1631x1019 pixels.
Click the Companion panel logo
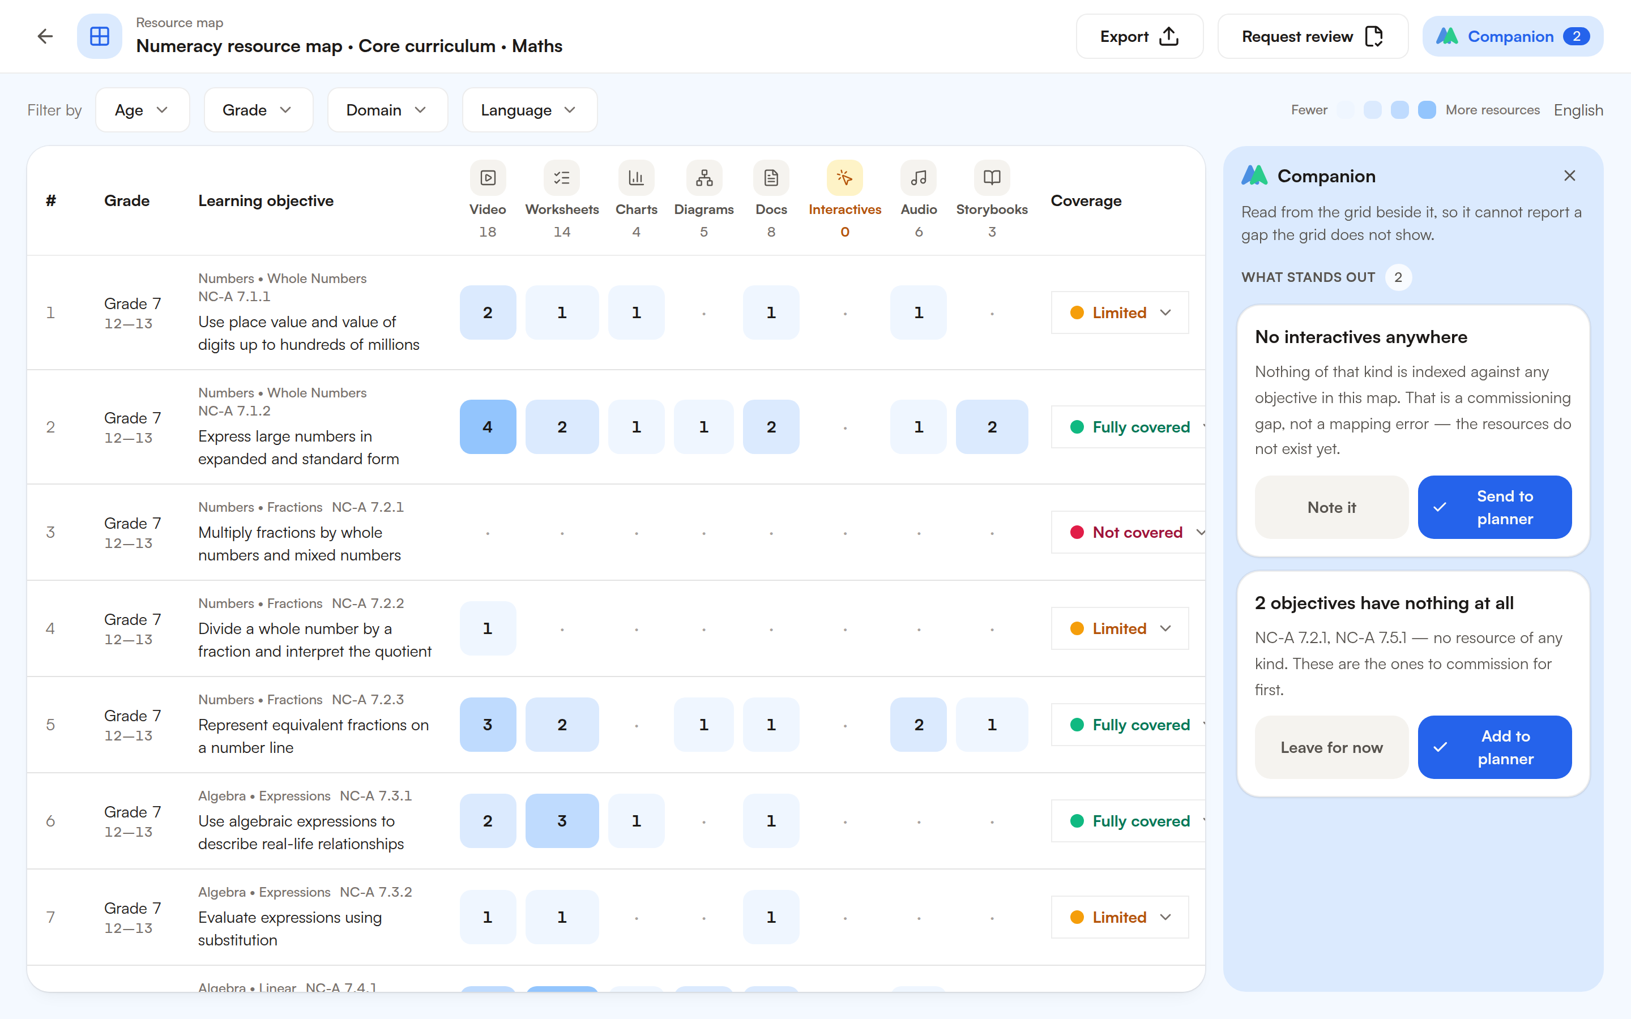coord(1255,176)
